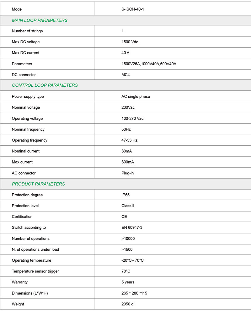The height and width of the screenshot is (311, 251).
Task: Click the 1500V26A,1000V40A,600V40A parameters value
Action: pyautogui.click(x=149, y=64)
